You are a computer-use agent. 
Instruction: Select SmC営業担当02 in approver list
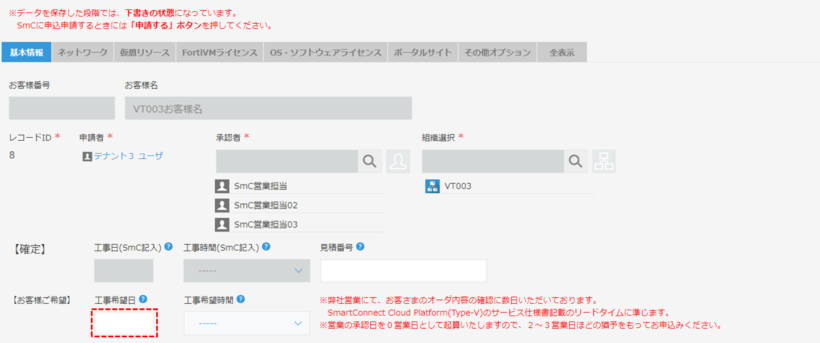266,205
